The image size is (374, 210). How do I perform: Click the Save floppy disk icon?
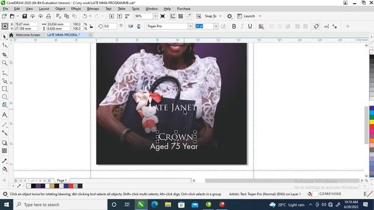pyautogui.click(x=25, y=16)
